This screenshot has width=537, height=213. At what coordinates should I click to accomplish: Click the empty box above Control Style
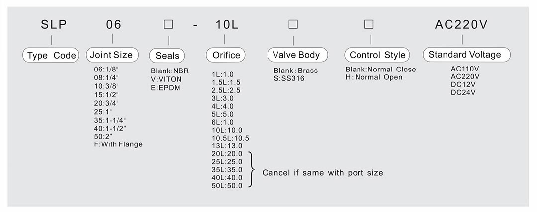[x=368, y=24]
